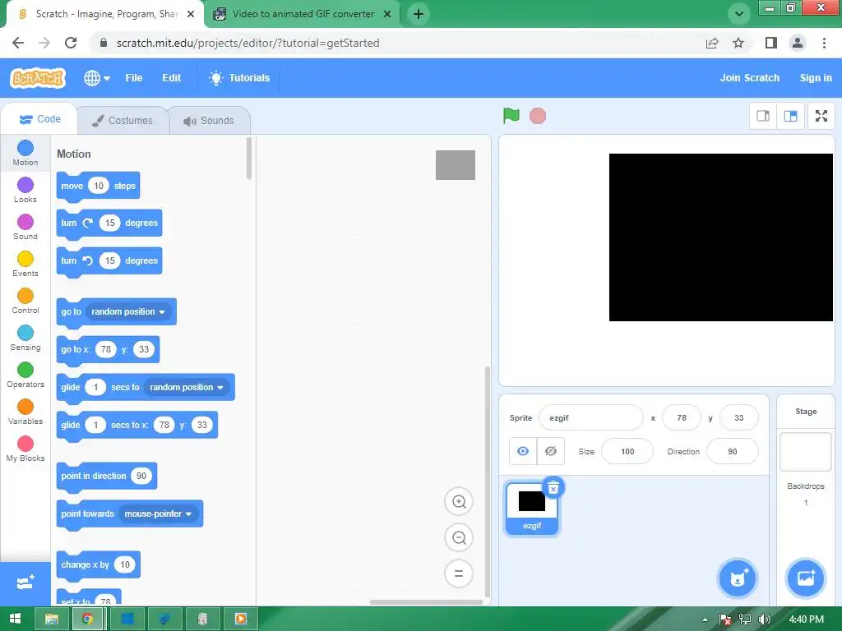Click the change x by 10 block
842x631 pixels.
(x=99, y=564)
